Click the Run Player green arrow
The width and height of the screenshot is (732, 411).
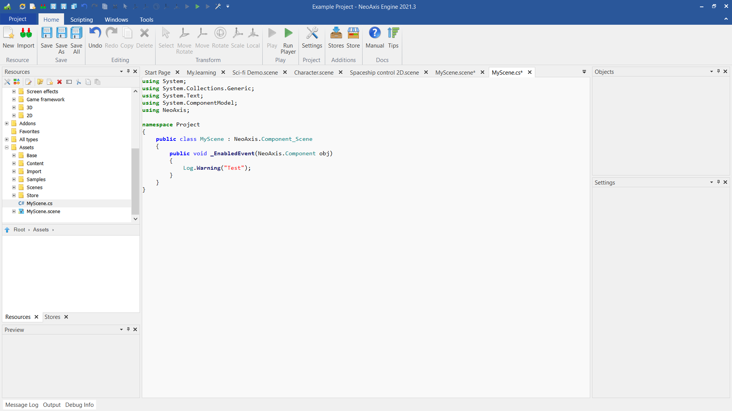[x=288, y=33]
